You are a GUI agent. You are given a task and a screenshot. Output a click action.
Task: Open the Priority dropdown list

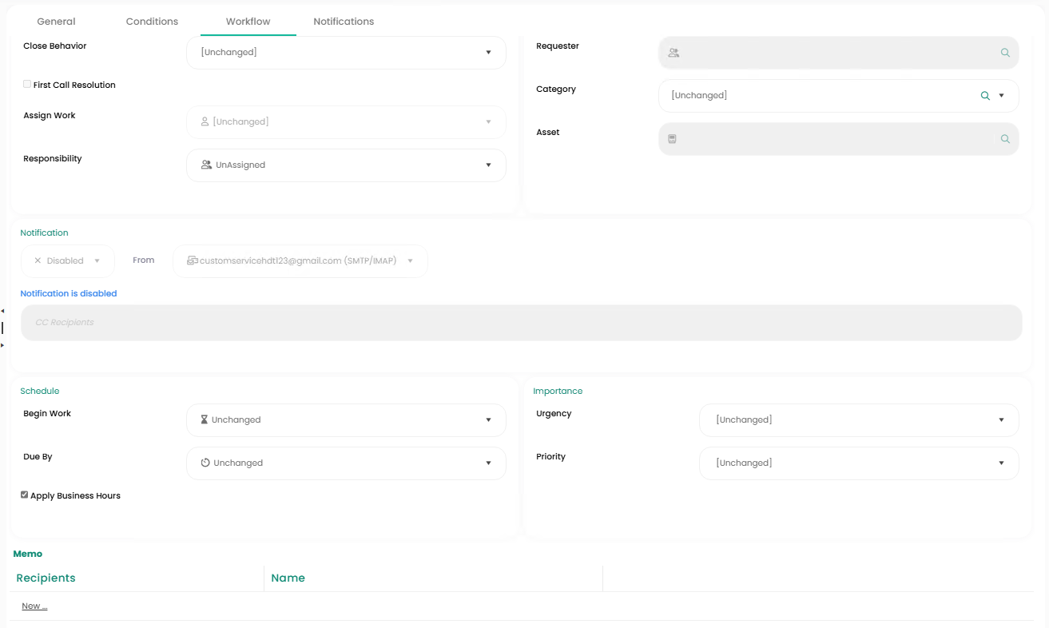tap(858, 463)
